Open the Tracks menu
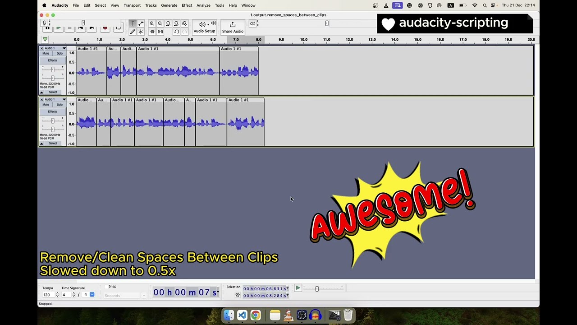The height and width of the screenshot is (325, 577). pyautogui.click(x=151, y=5)
